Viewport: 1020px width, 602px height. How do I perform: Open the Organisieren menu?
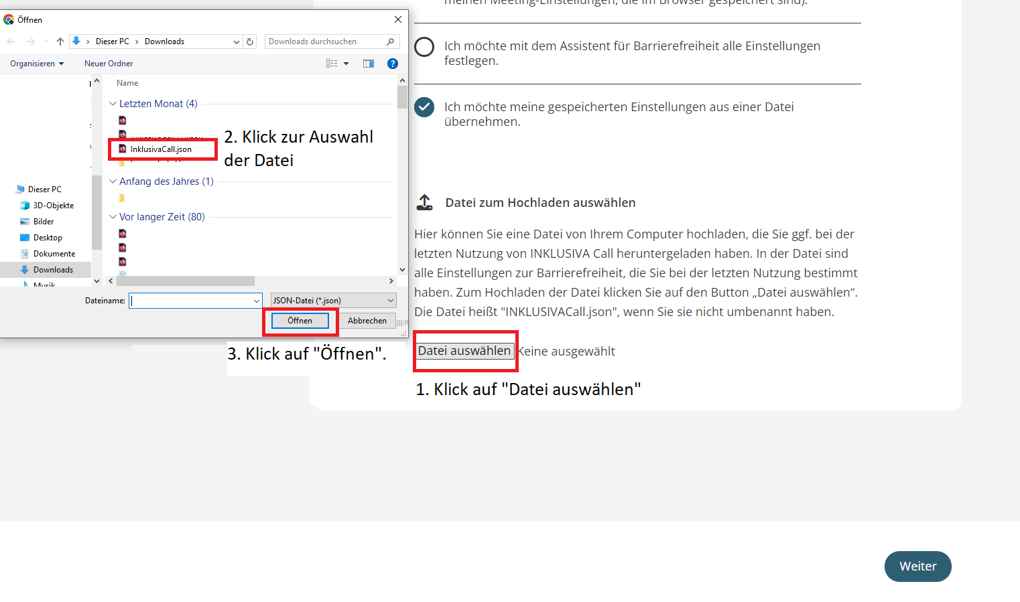(x=37, y=64)
